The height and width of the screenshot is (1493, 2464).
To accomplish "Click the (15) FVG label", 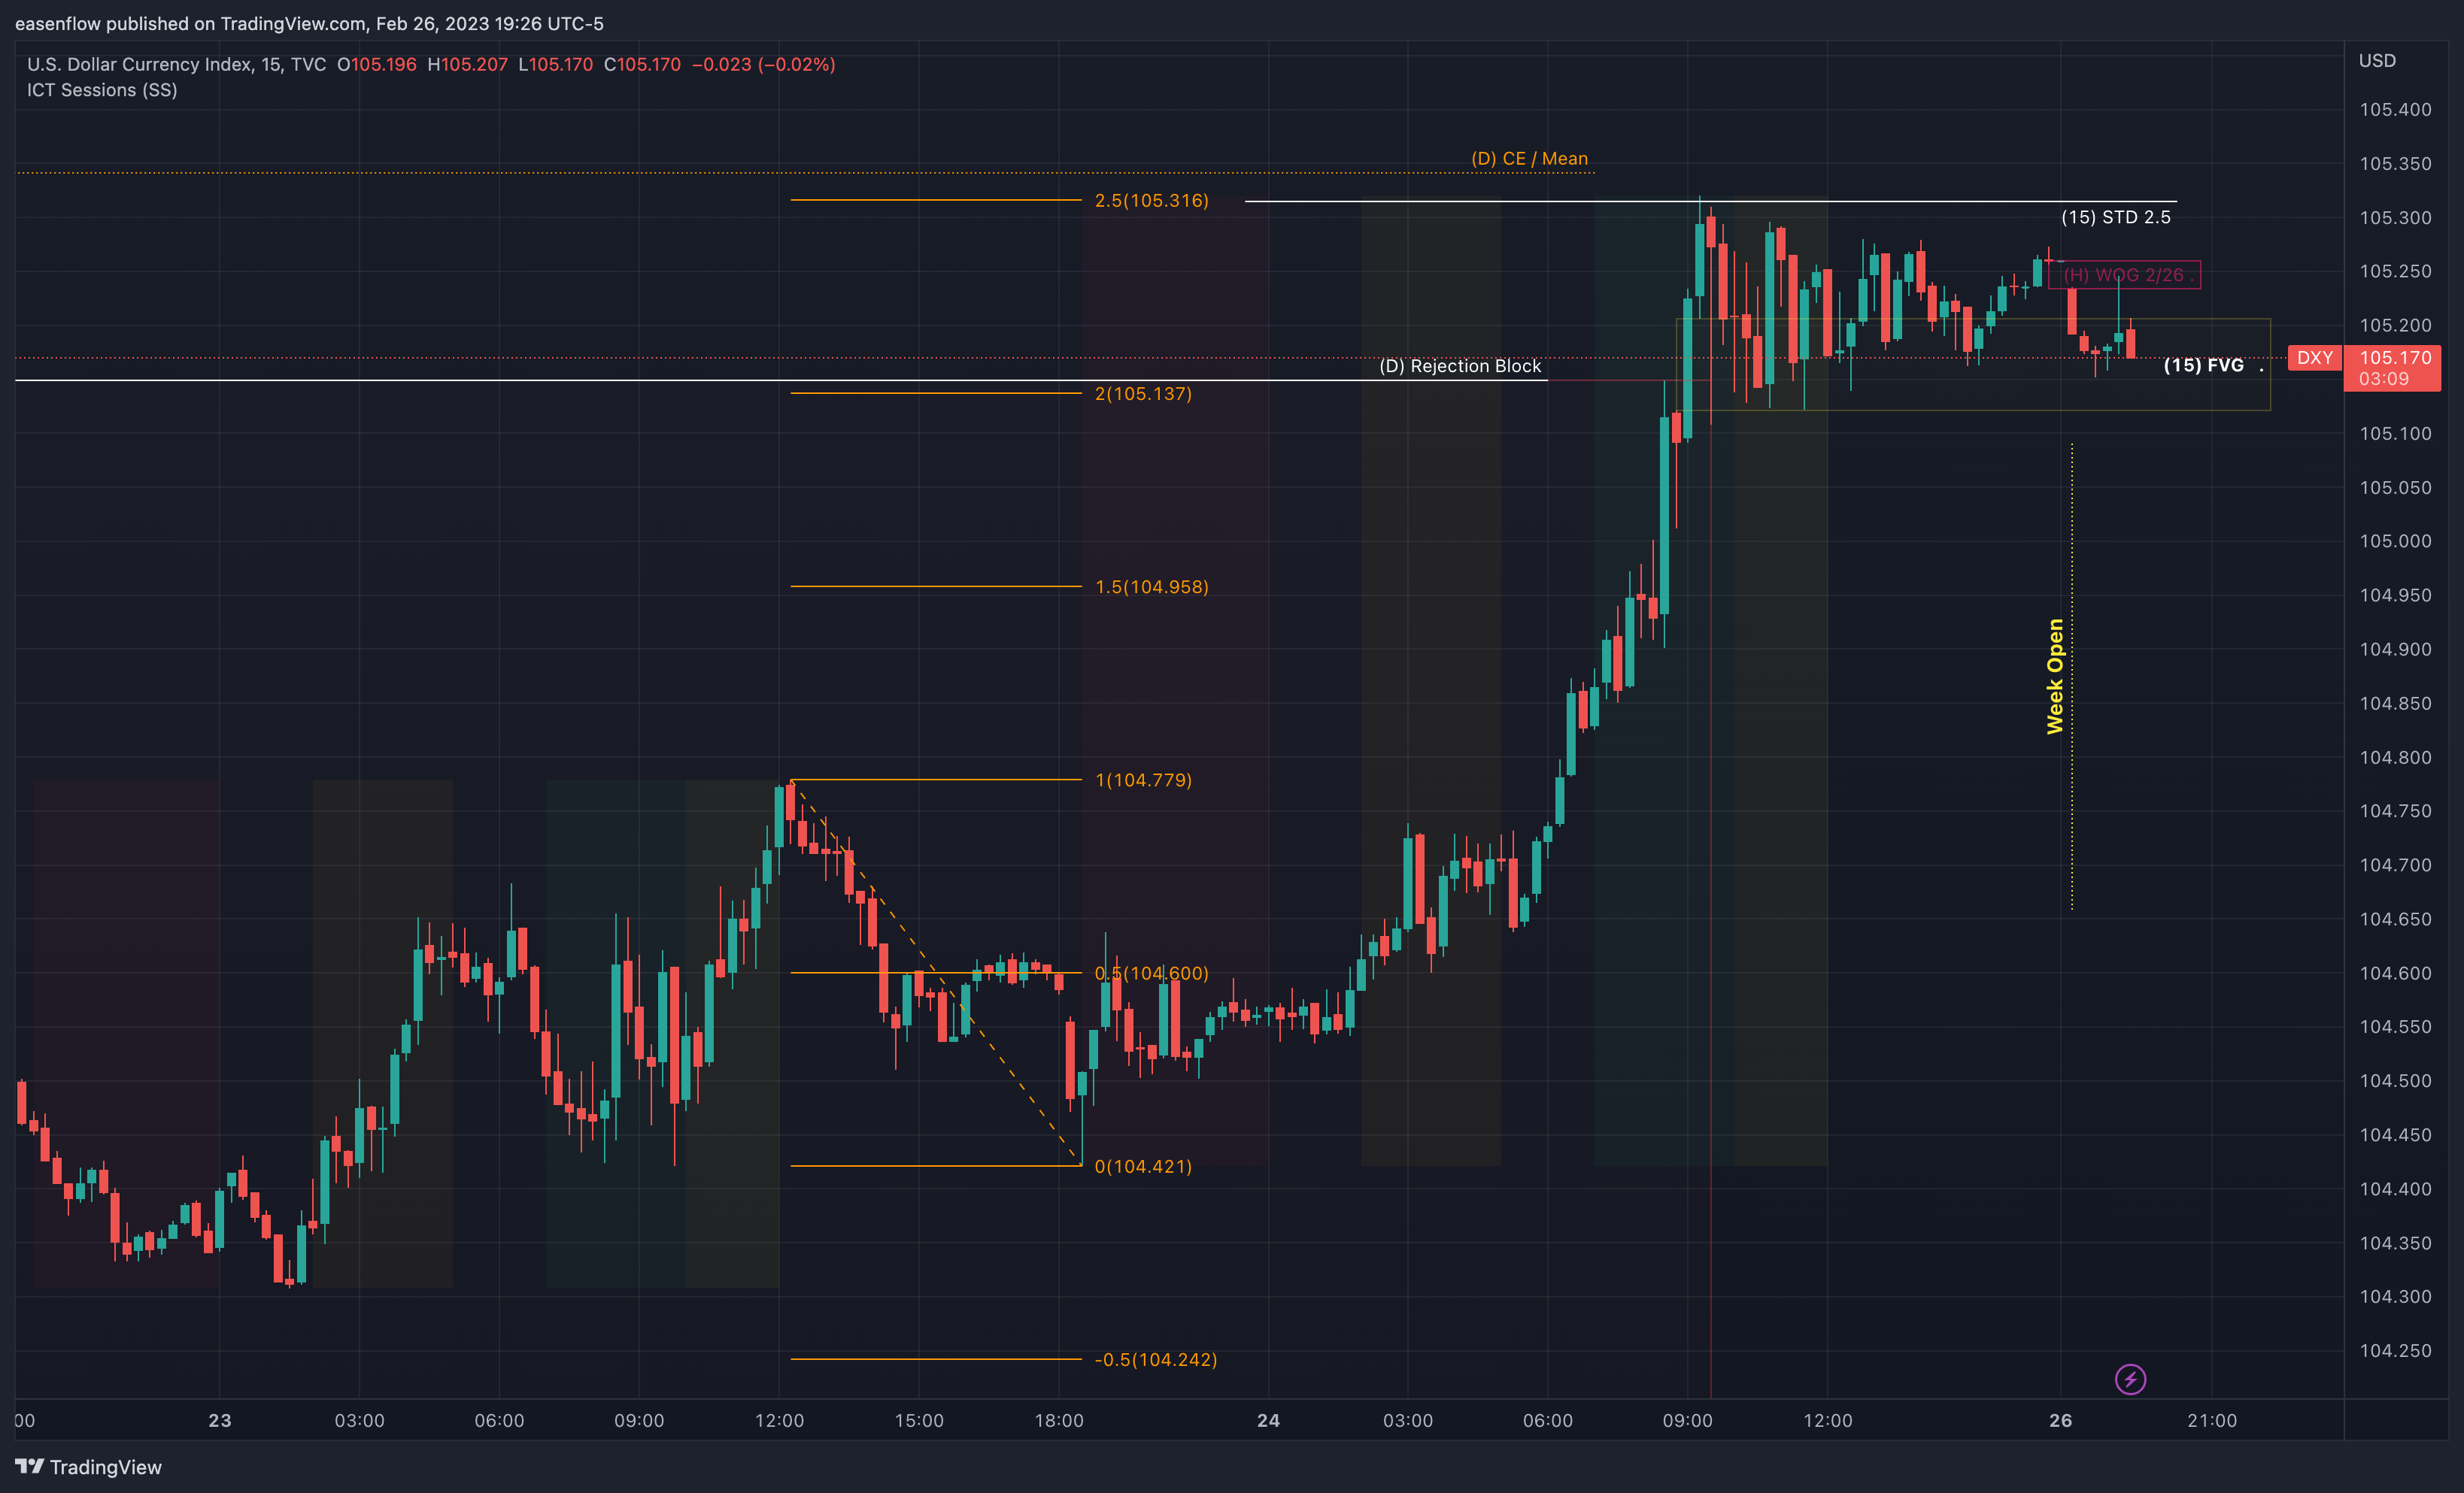I will pos(2203,365).
